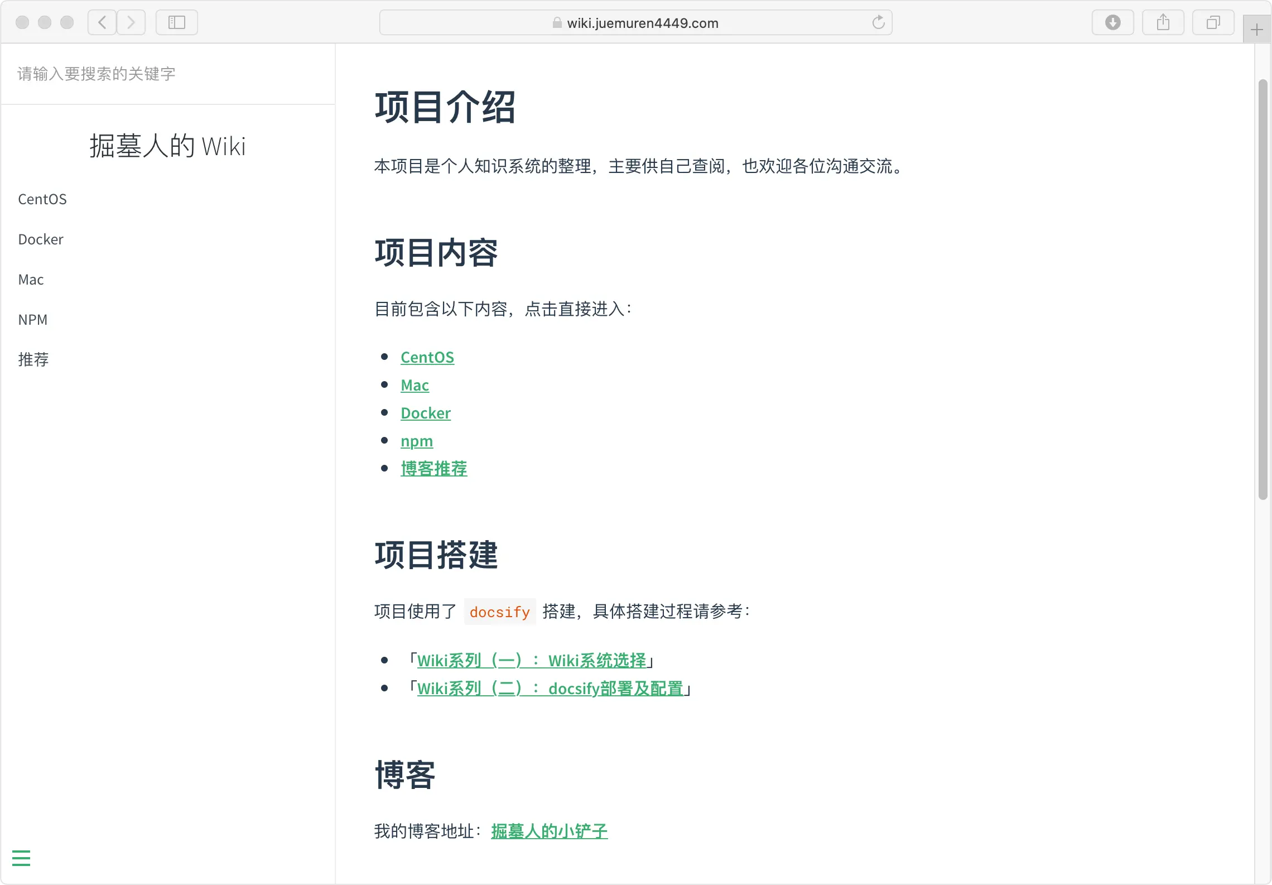The image size is (1272, 885).
Task: Click the new tab plus button
Action: pos(1256,28)
